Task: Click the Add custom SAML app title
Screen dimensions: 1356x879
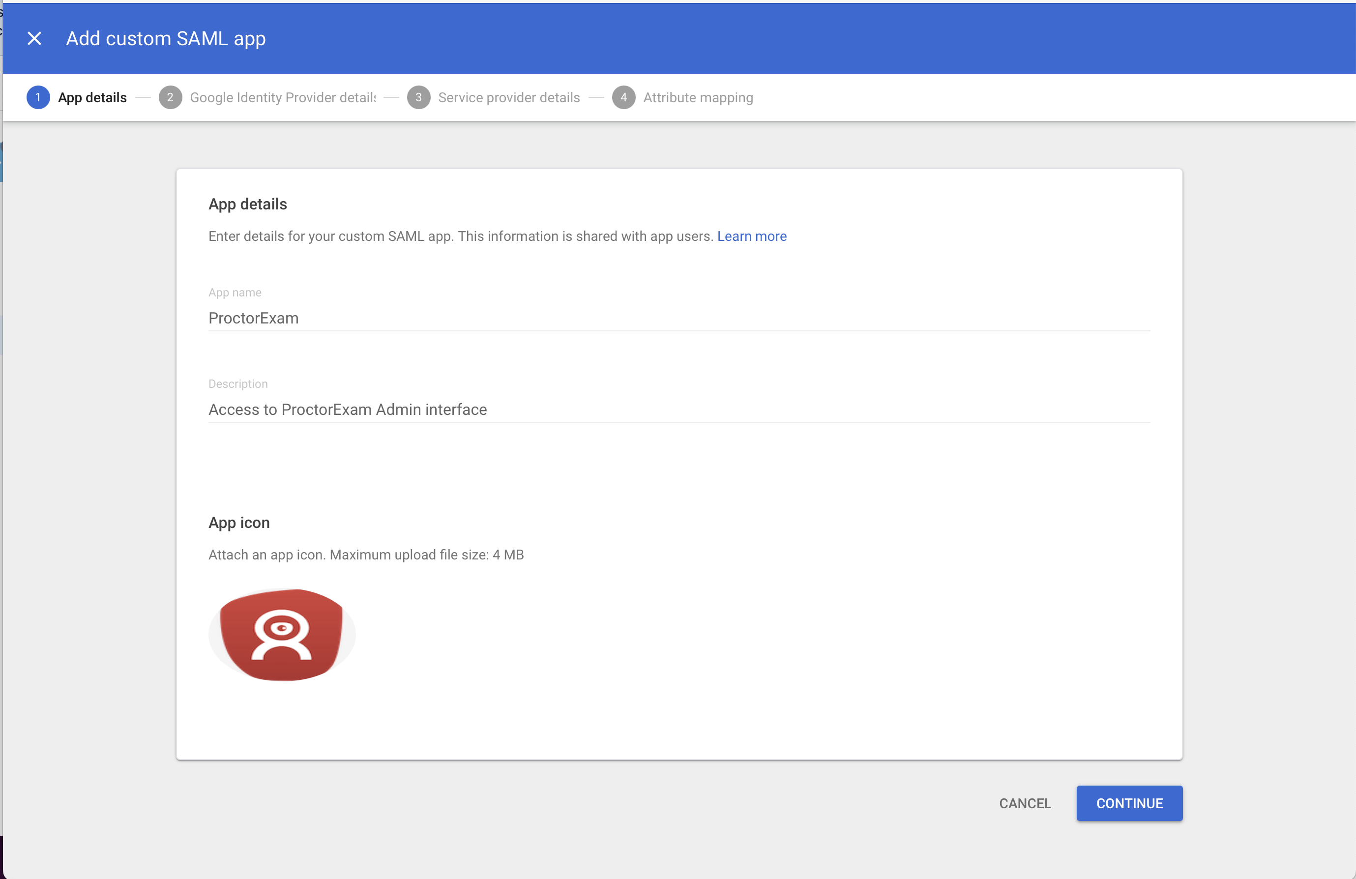Action: tap(166, 38)
